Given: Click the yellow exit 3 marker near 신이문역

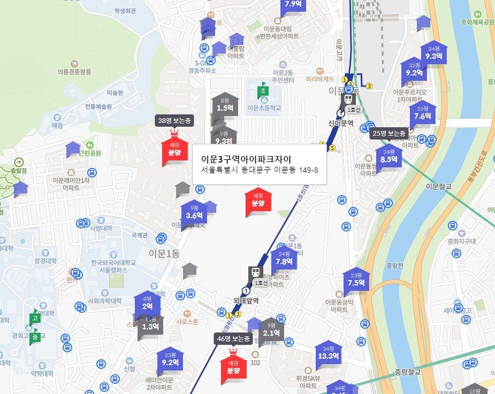Looking at the screenshot, I should [369, 86].
